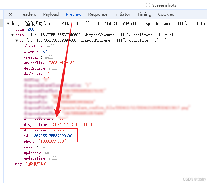Select the remark null property
This screenshot has height=183, width=207.
pos(36,147)
